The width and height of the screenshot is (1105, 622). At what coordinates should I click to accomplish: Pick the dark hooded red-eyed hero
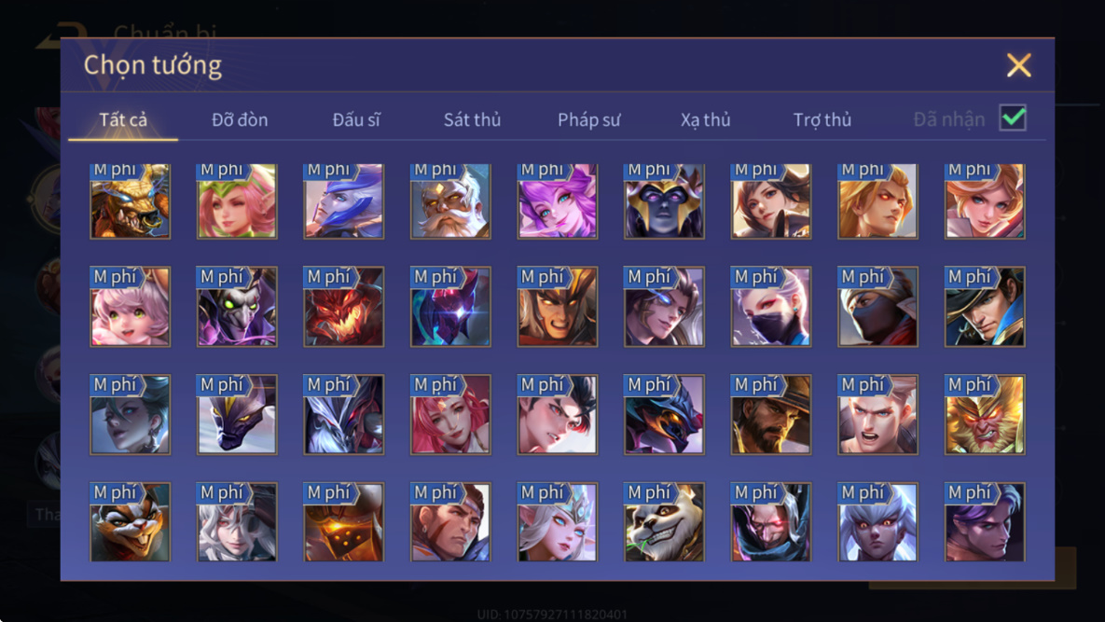(x=771, y=522)
